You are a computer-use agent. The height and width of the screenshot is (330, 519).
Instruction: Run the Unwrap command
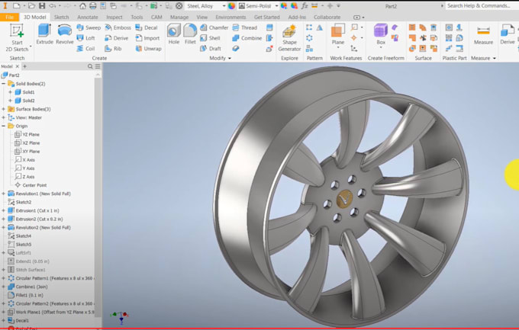click(x=148, y=49)
